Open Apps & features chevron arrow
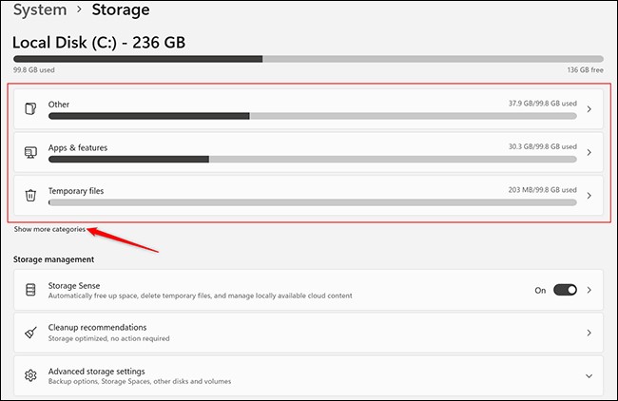Image resolution: width=618 pixels, height=401 pixels. pyautogui.click(x=589, y=152)
